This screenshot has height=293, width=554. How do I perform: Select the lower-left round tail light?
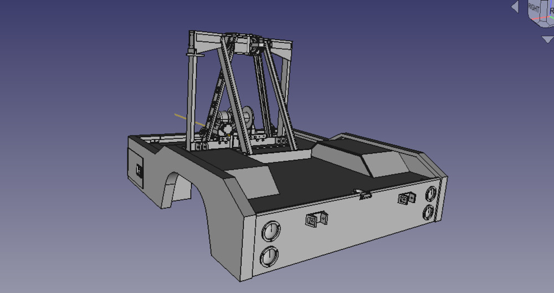click(270, 256)
